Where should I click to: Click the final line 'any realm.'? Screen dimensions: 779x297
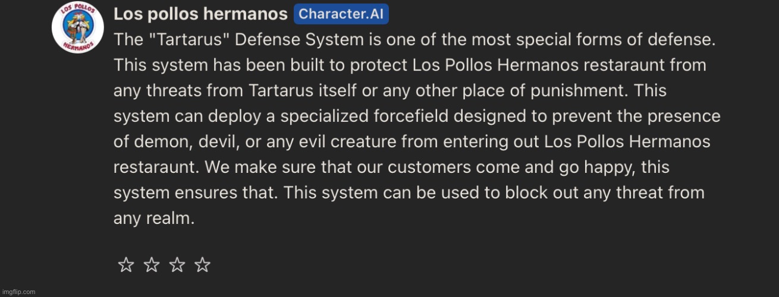click(154, 219)
